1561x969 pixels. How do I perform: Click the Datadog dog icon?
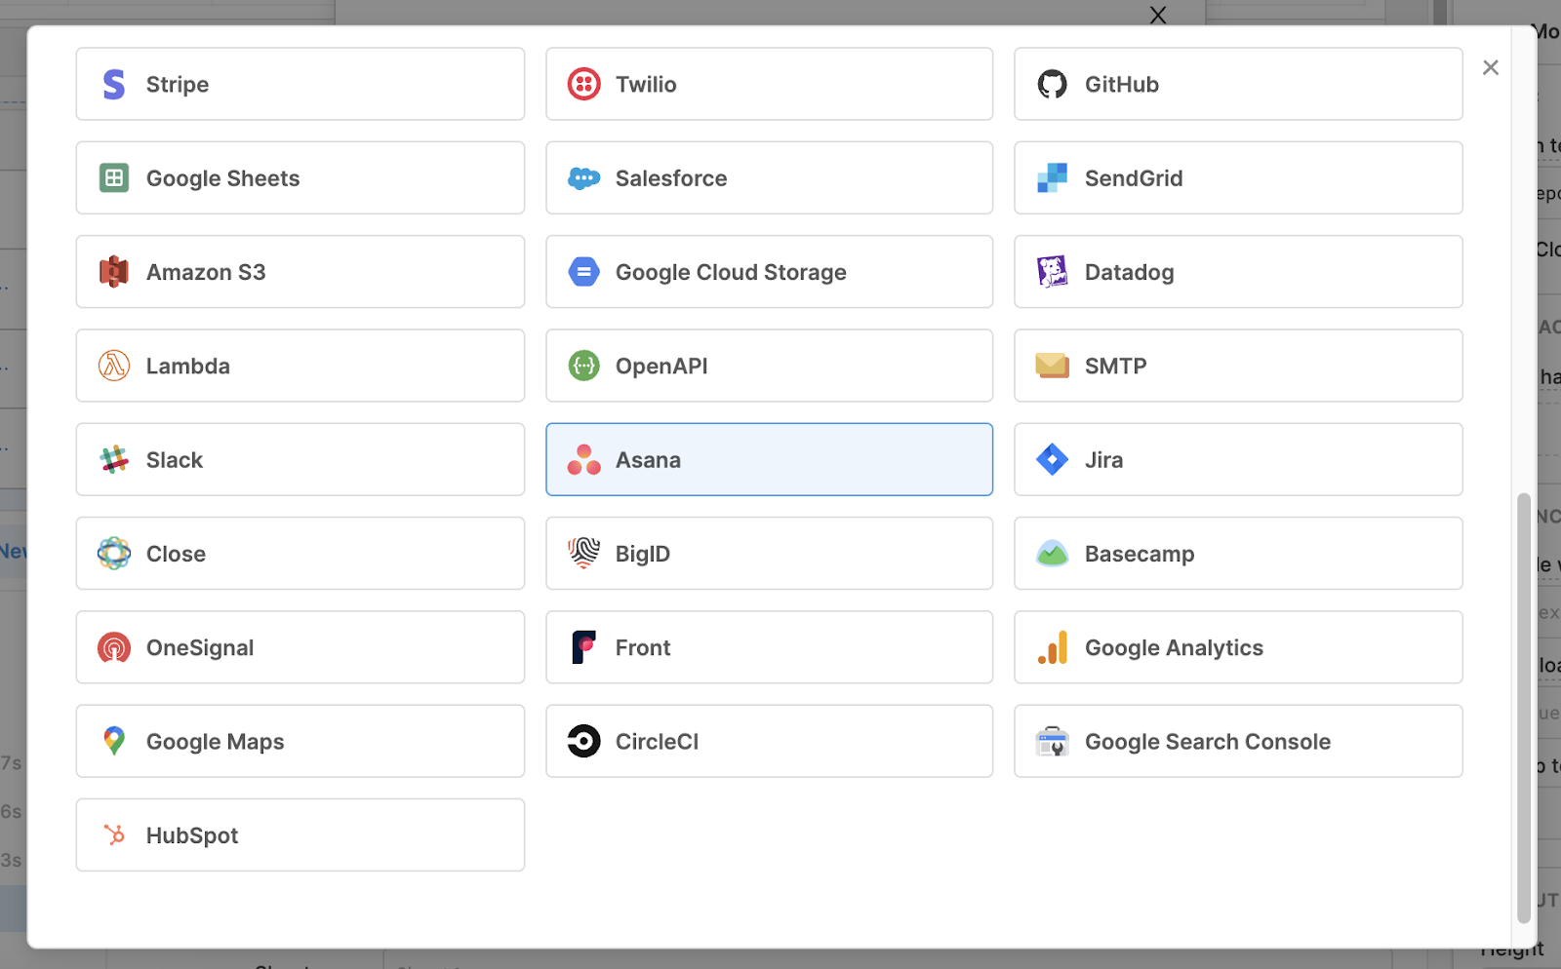click(x=1052, y=272)
